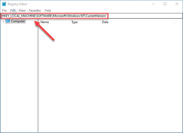
Task: Close the Registry Editor window
Action: tap(177, 4)
